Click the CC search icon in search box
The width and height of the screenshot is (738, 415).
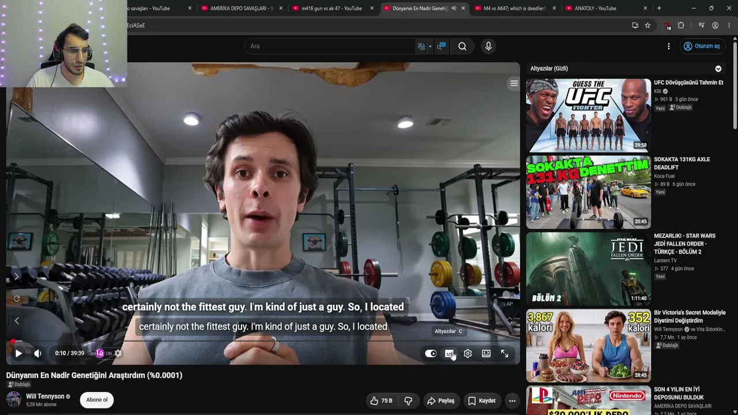(442, 46)
